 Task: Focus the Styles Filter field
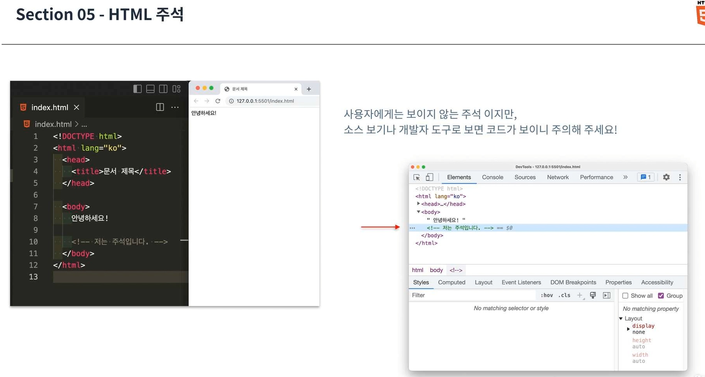(x=473, y=296)
